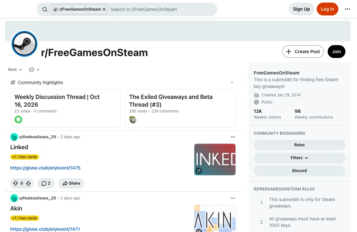This screenshot has height=232, width=357.
Task: Click green shield avatar in Weekly Discussion card
Action: pyautogui.click(x=18, y=120)
